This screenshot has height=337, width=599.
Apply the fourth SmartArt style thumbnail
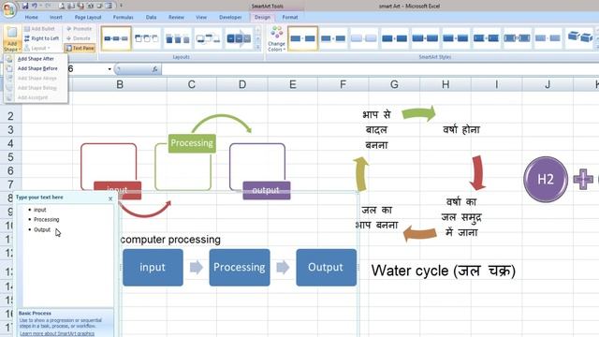tap(394, 38)
